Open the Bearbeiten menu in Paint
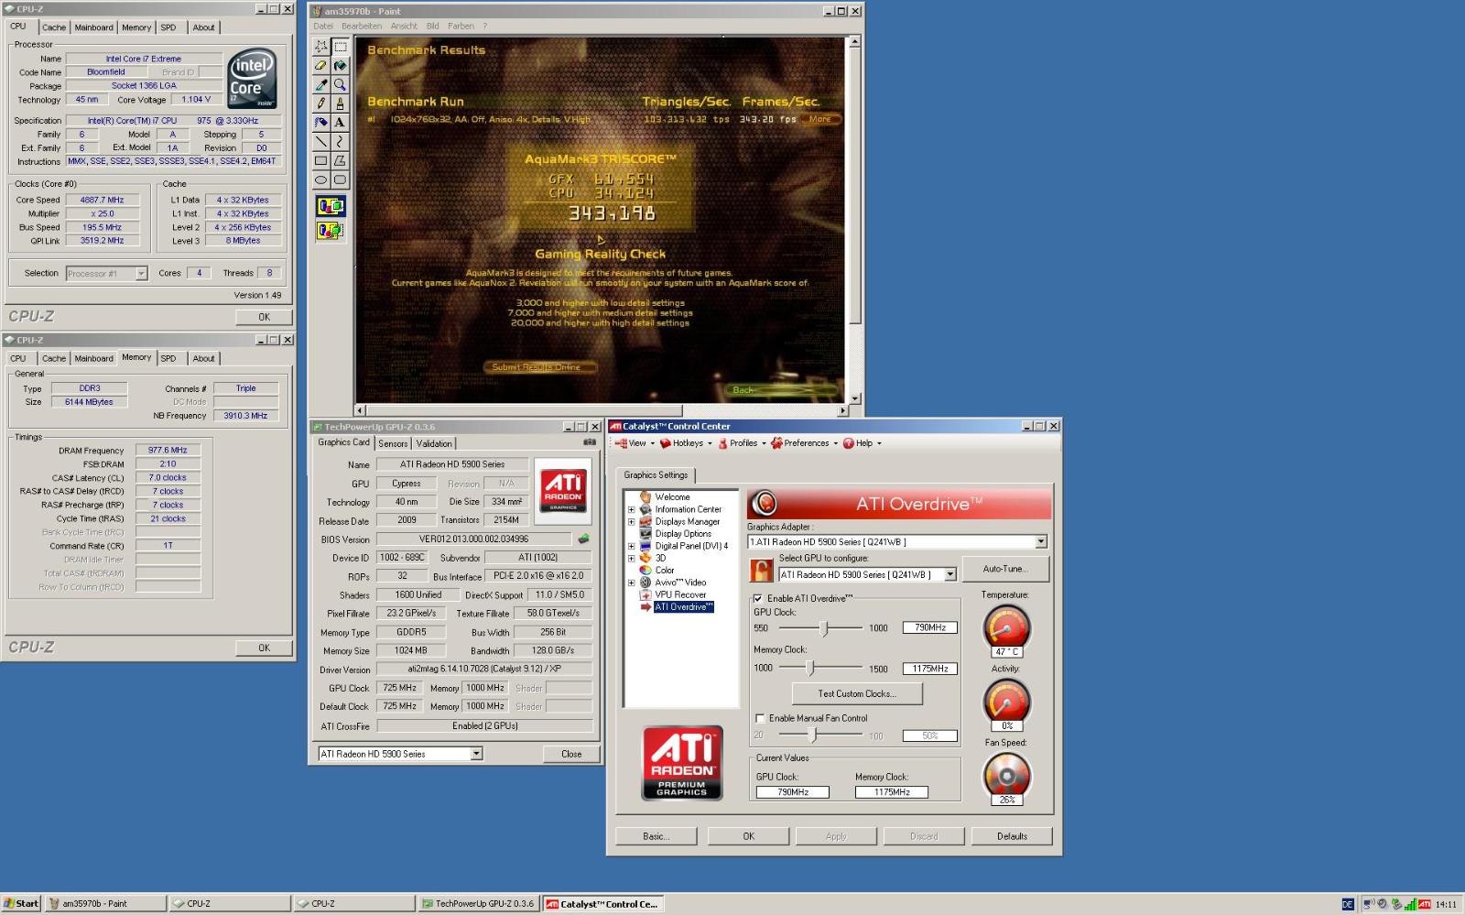1465x915 pixels. 362,26
